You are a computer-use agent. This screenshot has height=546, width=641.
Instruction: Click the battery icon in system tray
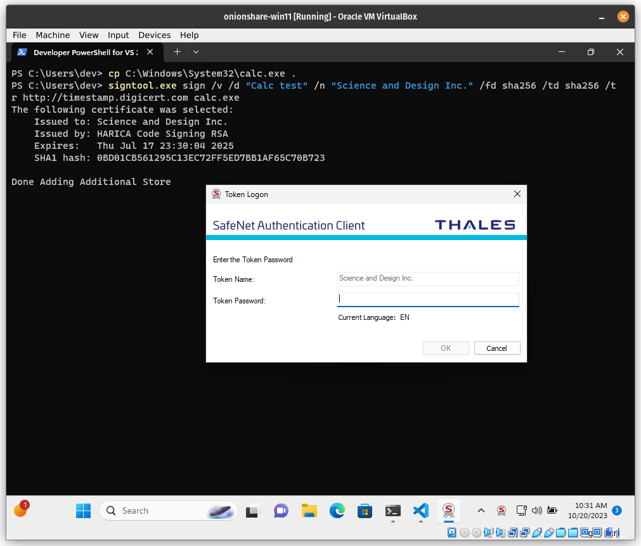[552, 511]
